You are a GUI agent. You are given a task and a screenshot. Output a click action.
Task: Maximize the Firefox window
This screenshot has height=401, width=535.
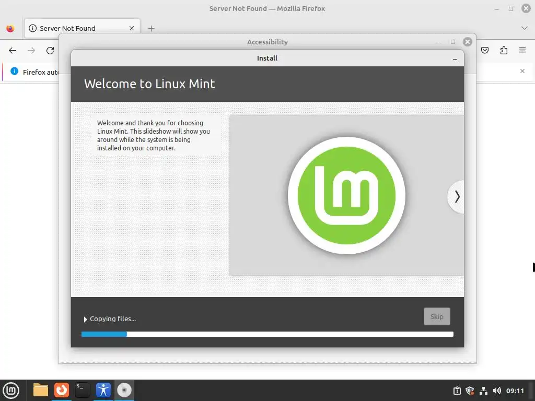coord(511,8)
